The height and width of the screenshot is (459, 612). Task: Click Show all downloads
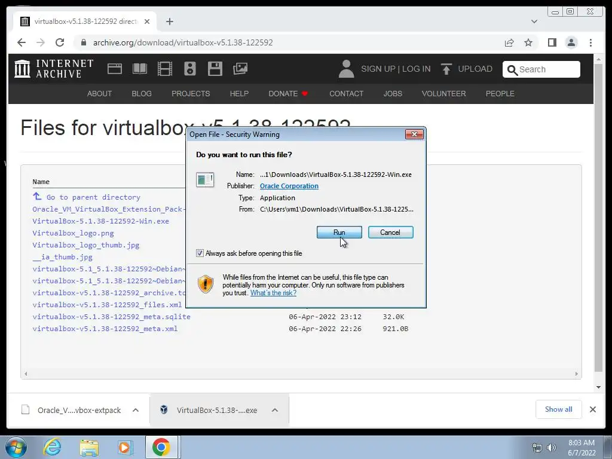pos(559,409)
